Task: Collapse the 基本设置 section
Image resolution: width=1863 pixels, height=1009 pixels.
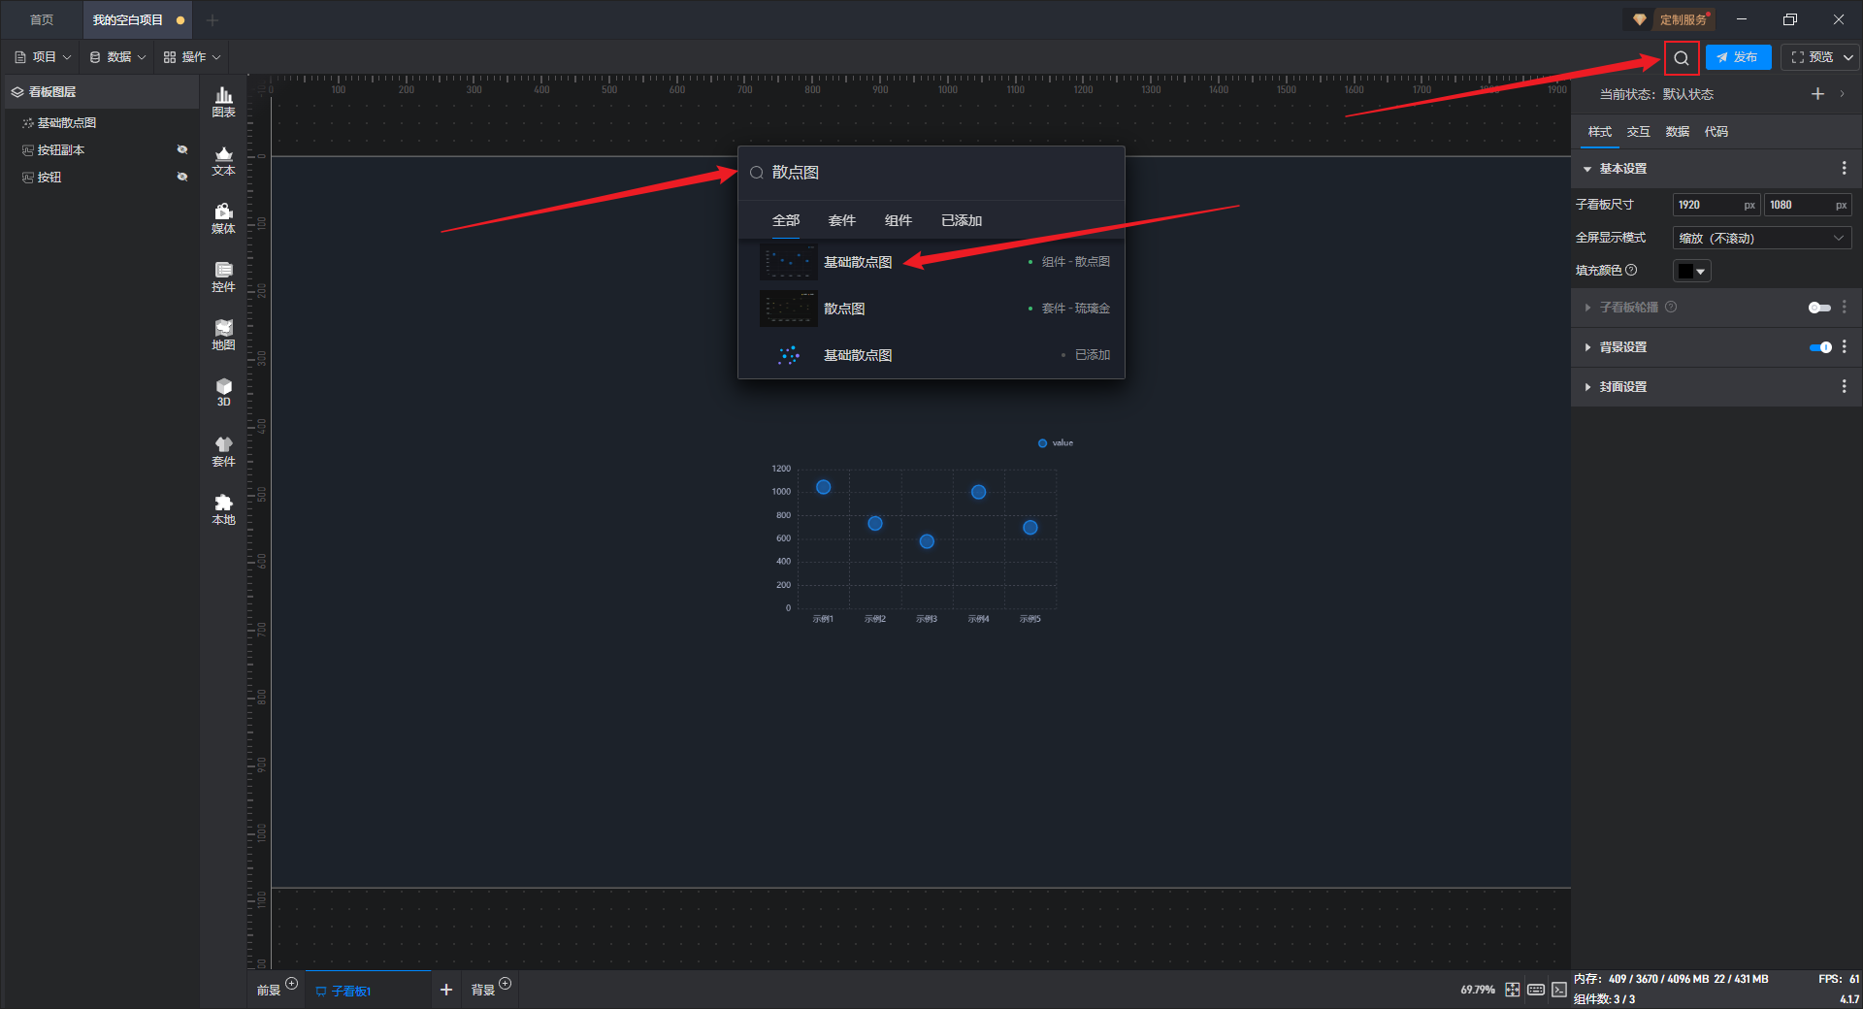Action: [1587, 169]
